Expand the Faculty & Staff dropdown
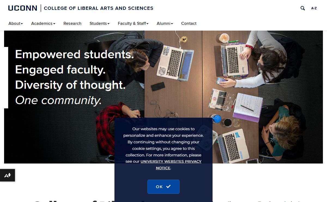The width and height of the screenshot is (327, 202). pos(133,23)
